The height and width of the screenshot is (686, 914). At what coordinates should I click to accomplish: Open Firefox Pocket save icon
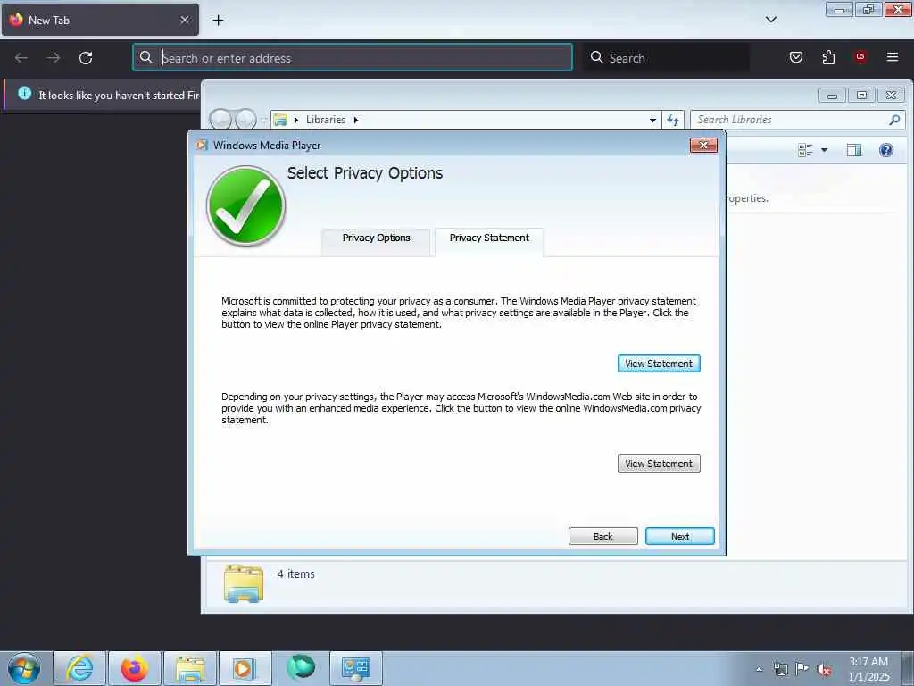[x=796, y=57]
